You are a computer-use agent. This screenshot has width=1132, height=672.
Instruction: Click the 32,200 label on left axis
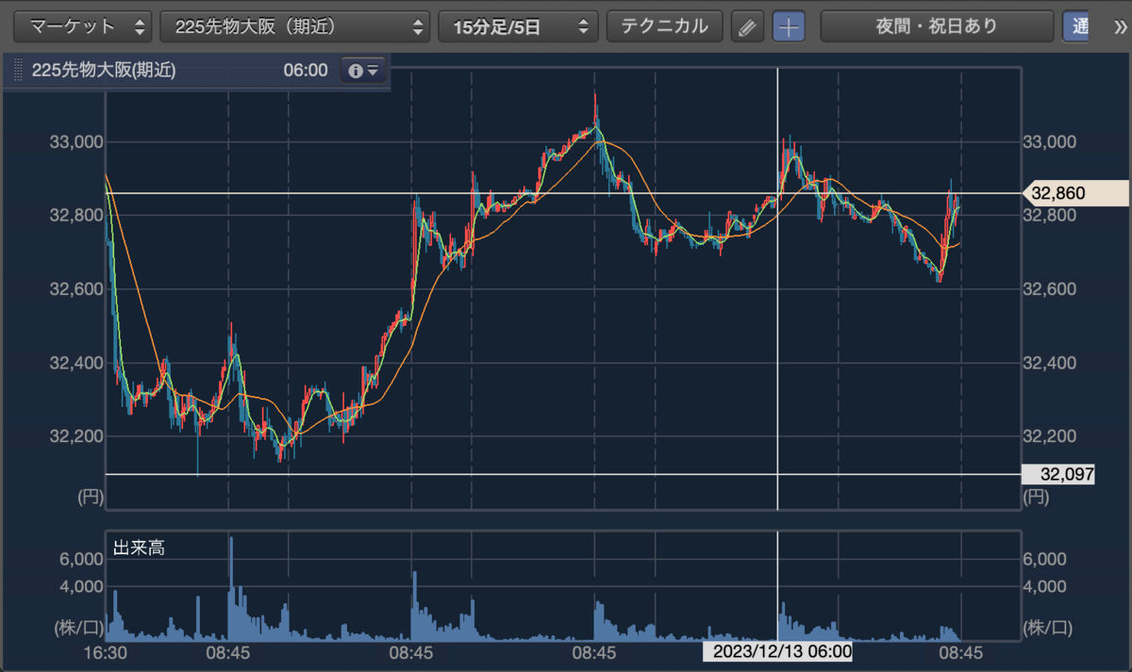coord(75,435)
